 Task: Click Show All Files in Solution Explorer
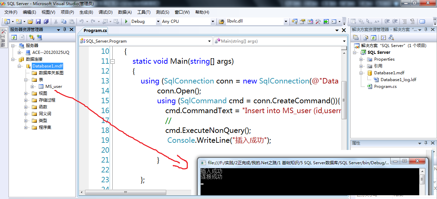coord(365,37)
